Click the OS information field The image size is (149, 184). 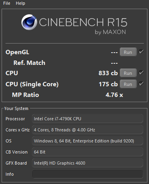point(88,141)
